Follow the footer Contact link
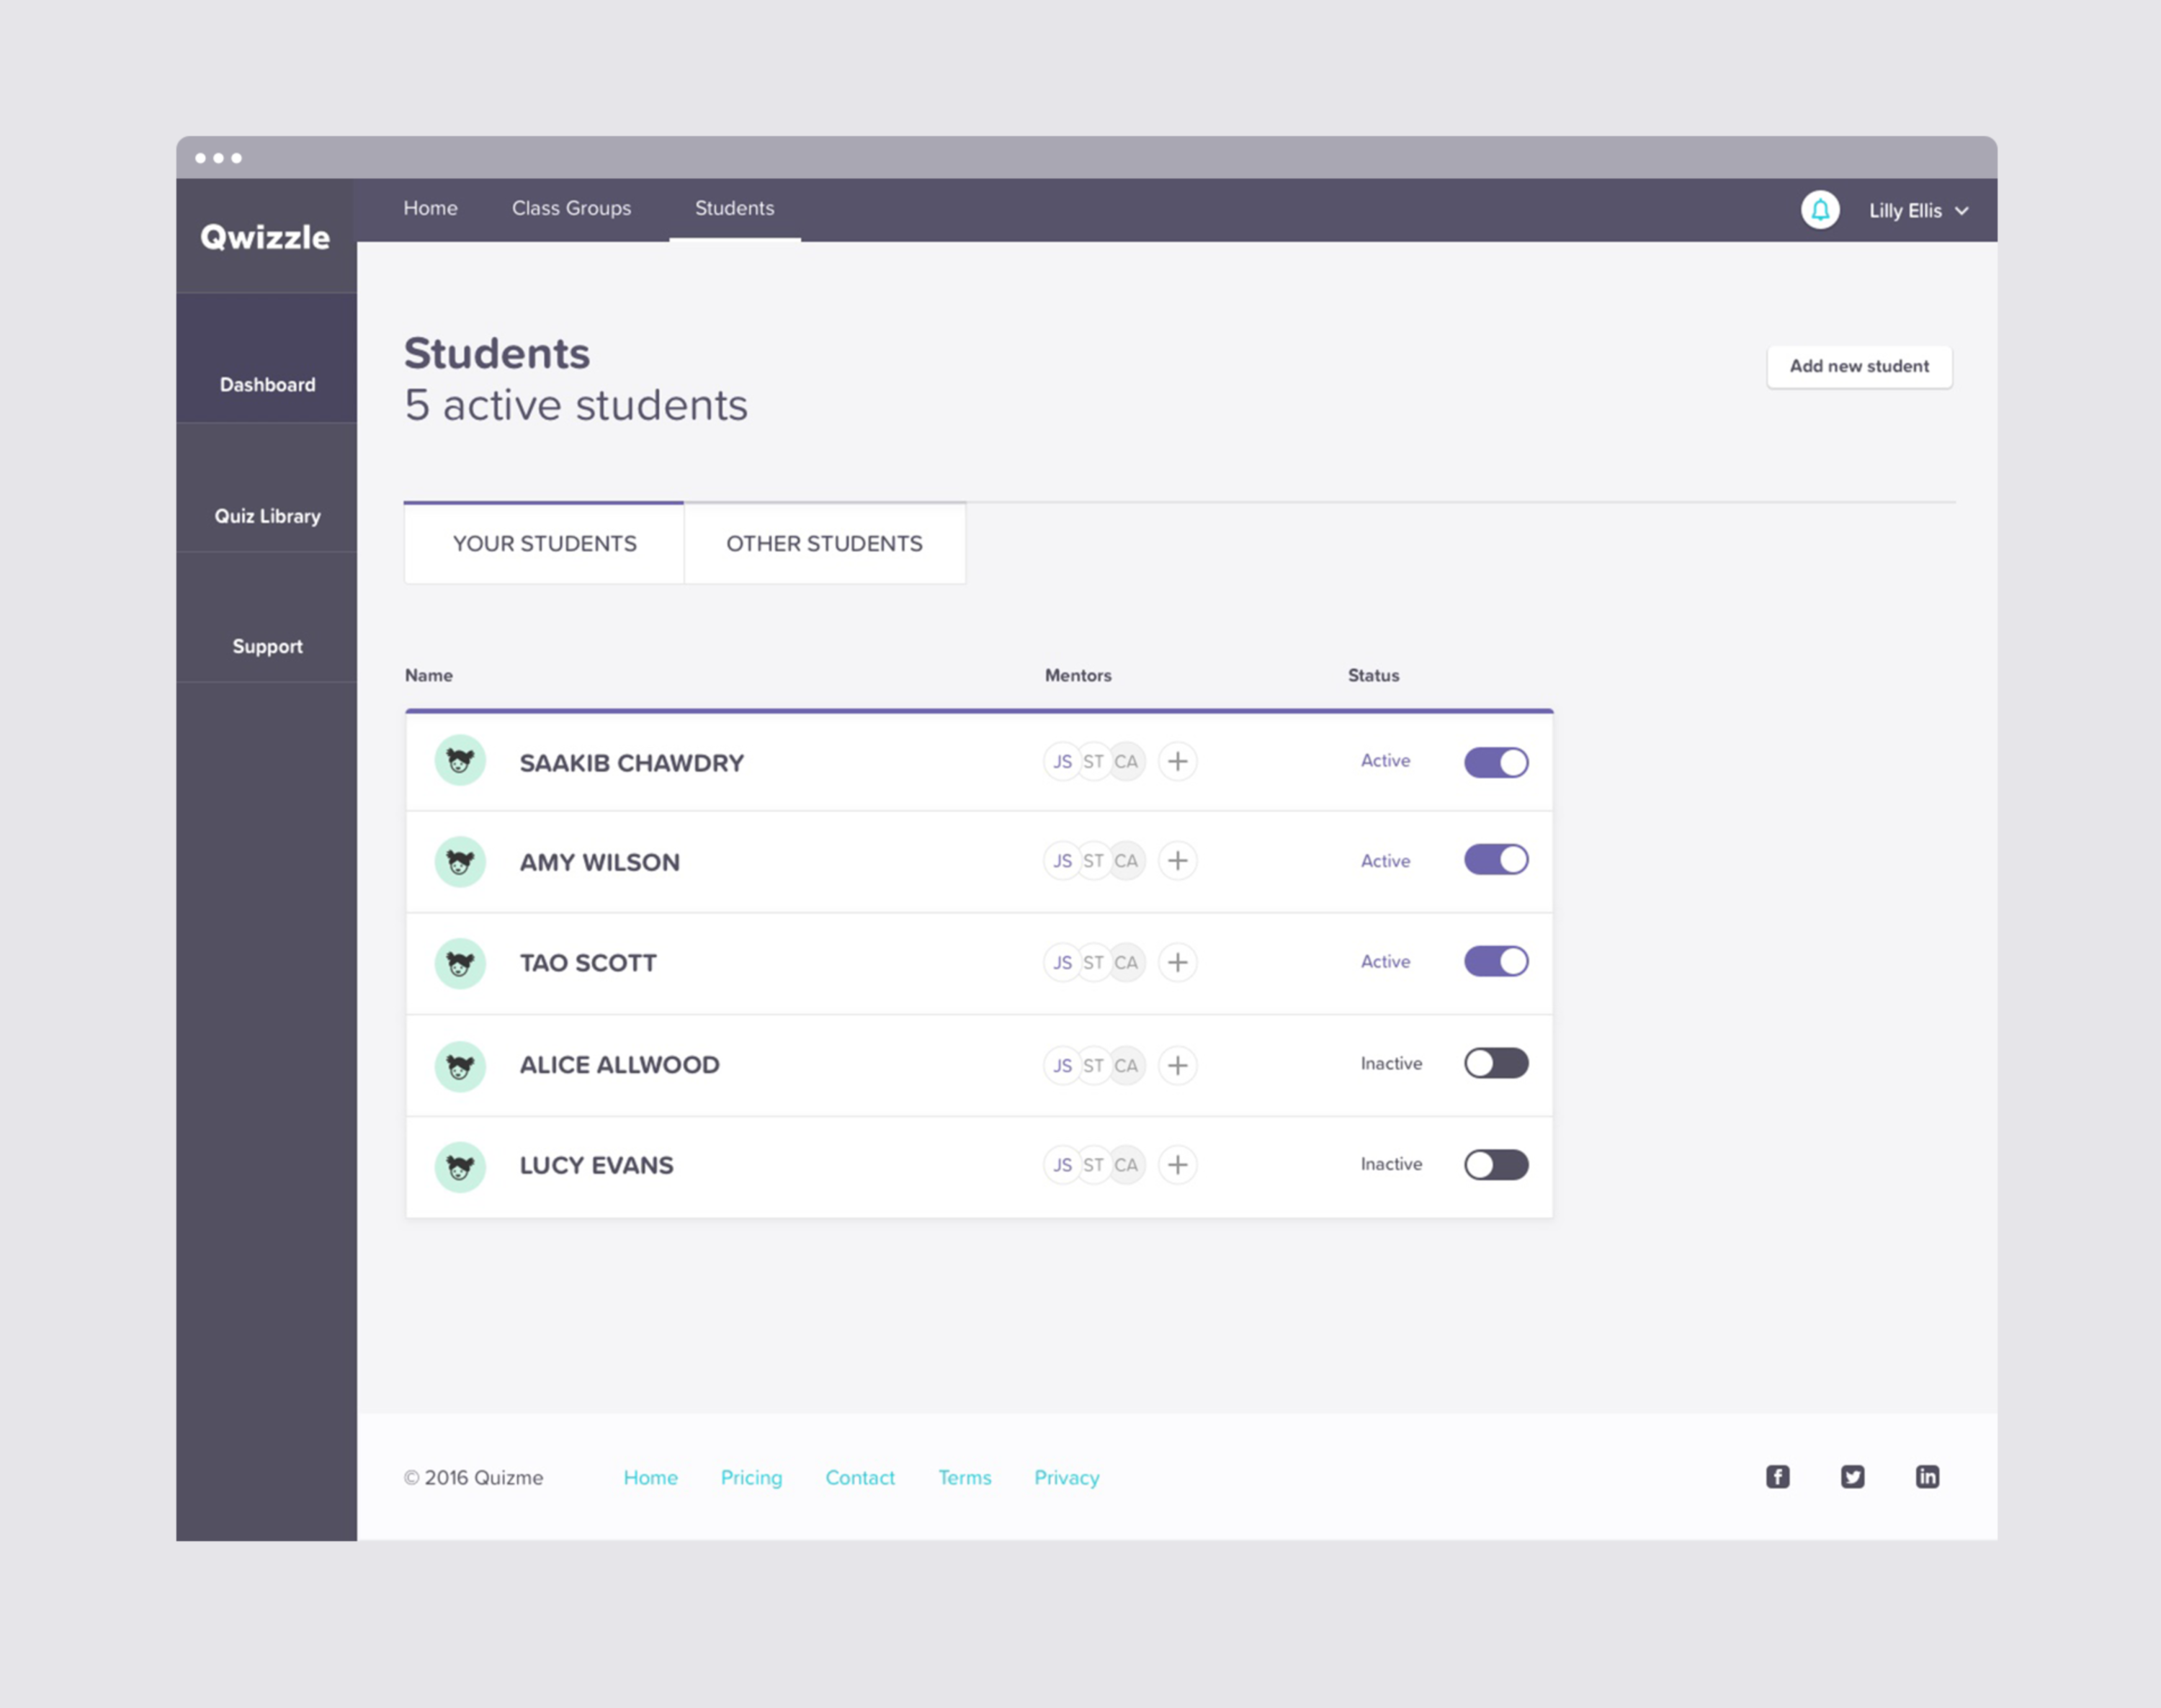The height and width of the screenshot is (1708, 2161). [859, 1477]
